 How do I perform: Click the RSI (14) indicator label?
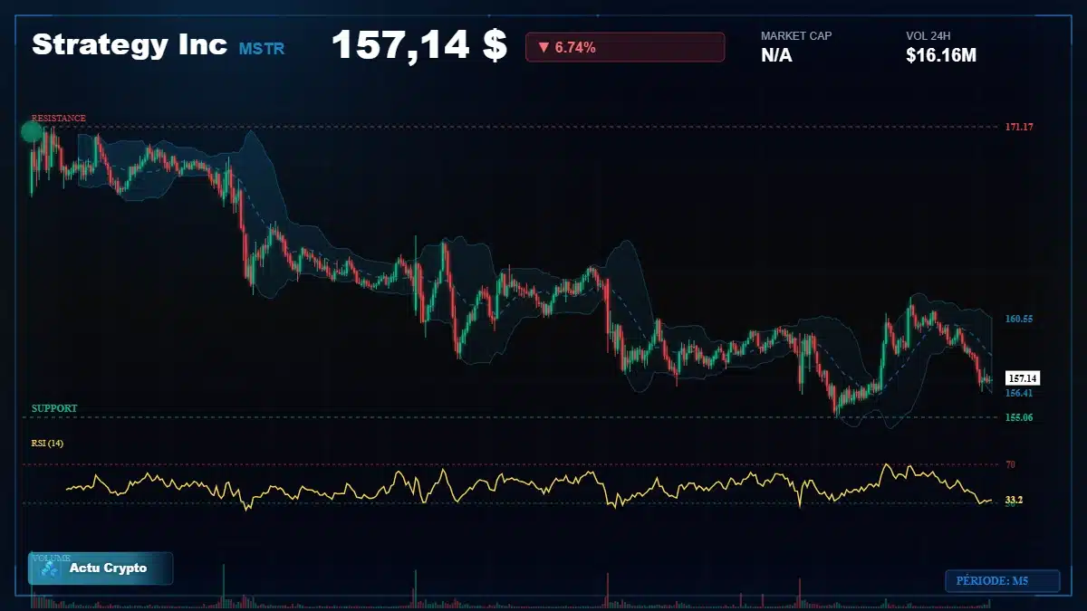[x=47, y=443]
